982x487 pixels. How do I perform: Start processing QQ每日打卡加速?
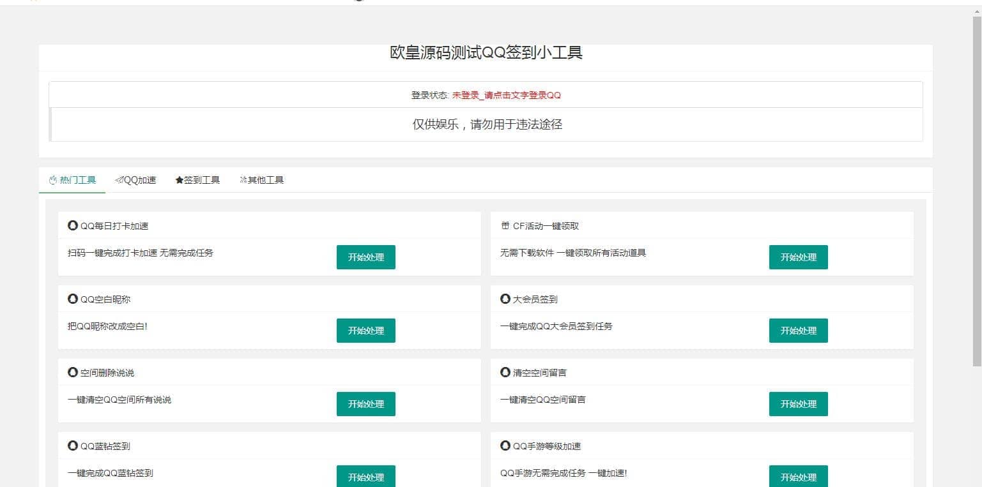tap(365, 257)
